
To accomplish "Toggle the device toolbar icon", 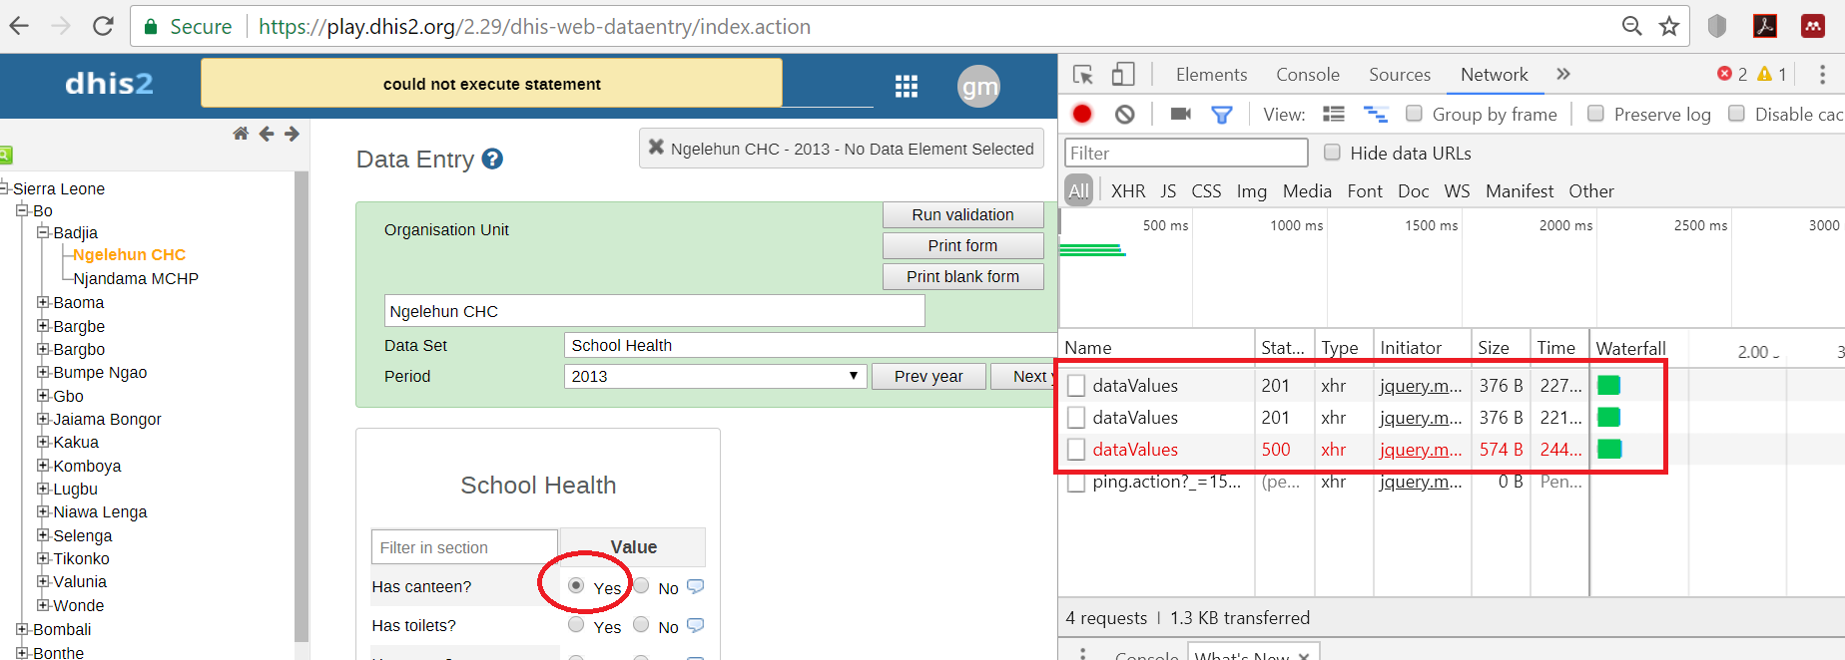I will 1123,75.
